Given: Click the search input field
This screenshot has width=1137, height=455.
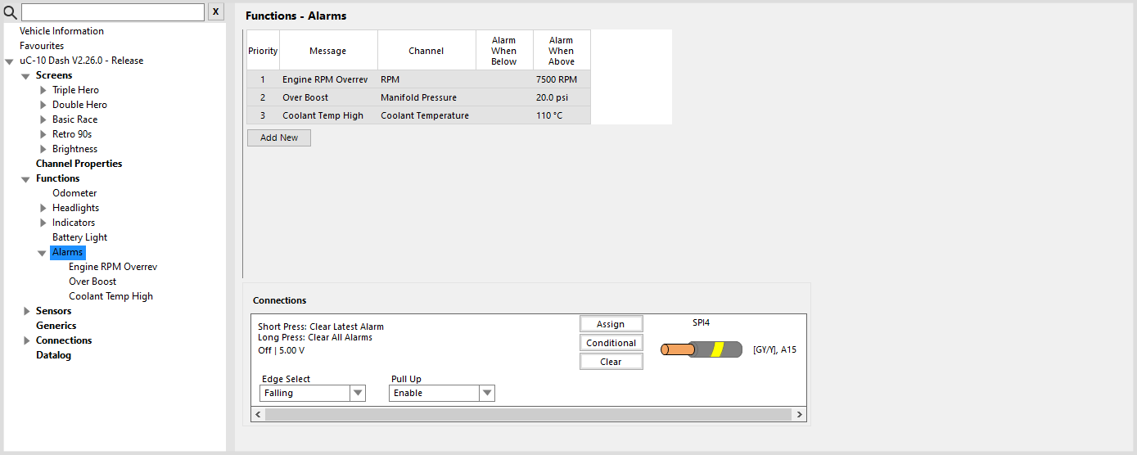Looking at the screenshot, I should (112, 12).
